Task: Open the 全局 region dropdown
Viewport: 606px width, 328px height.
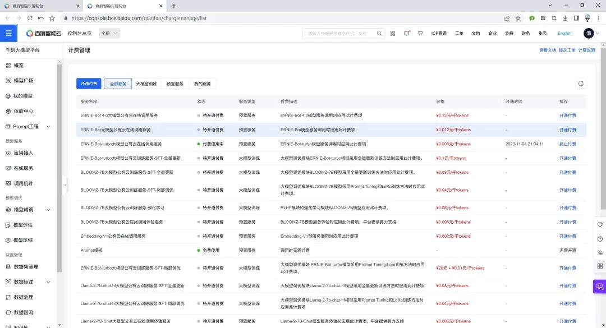Action: tap(109, 33)
